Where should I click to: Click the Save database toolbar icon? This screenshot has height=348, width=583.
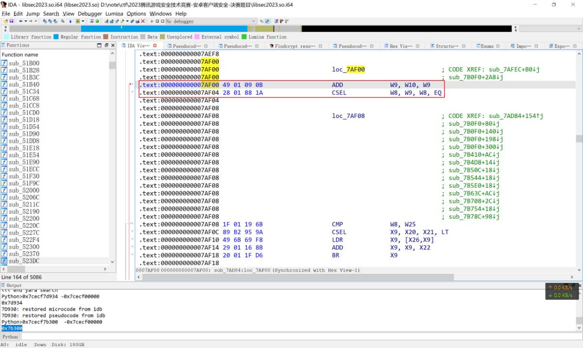tap(11, 21)
